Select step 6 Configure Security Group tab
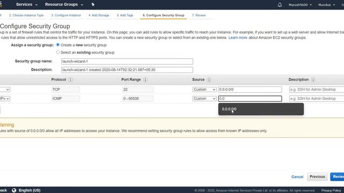This screenshot has width=344, height=193. point(163,16)
